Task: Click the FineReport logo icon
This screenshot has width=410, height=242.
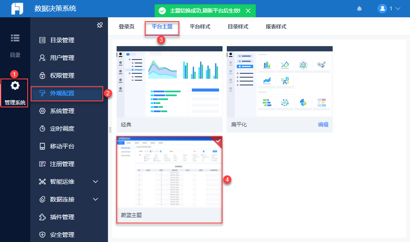Action: pos(17,9)
